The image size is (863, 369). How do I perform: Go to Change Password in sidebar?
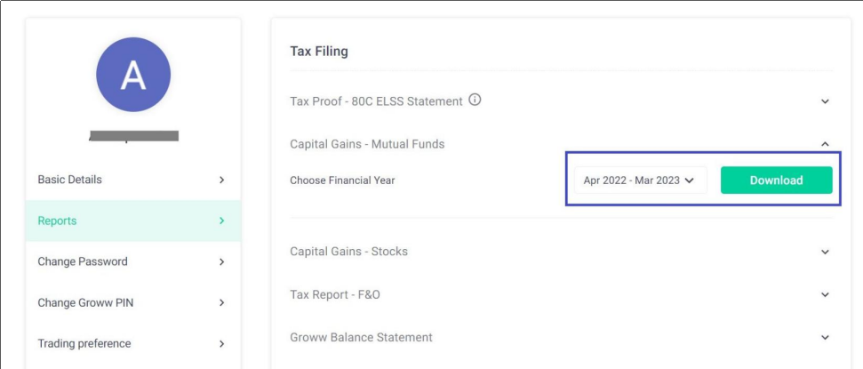point(133,261)
